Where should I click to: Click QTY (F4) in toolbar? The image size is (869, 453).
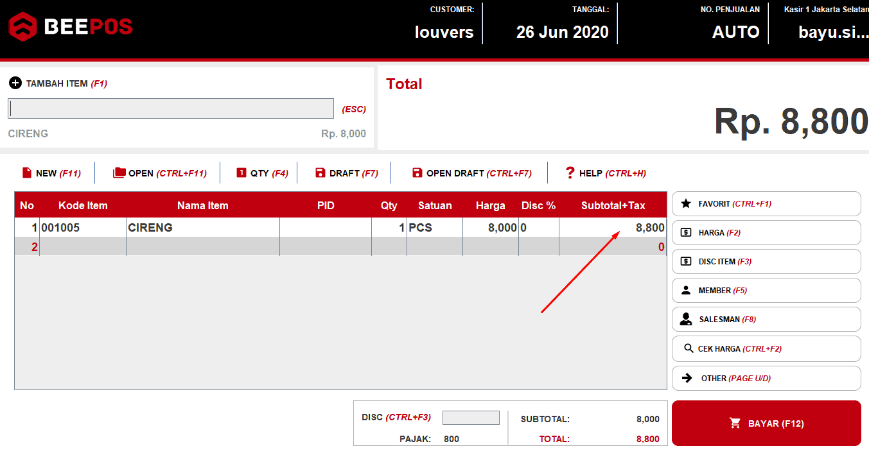point(262,173)
